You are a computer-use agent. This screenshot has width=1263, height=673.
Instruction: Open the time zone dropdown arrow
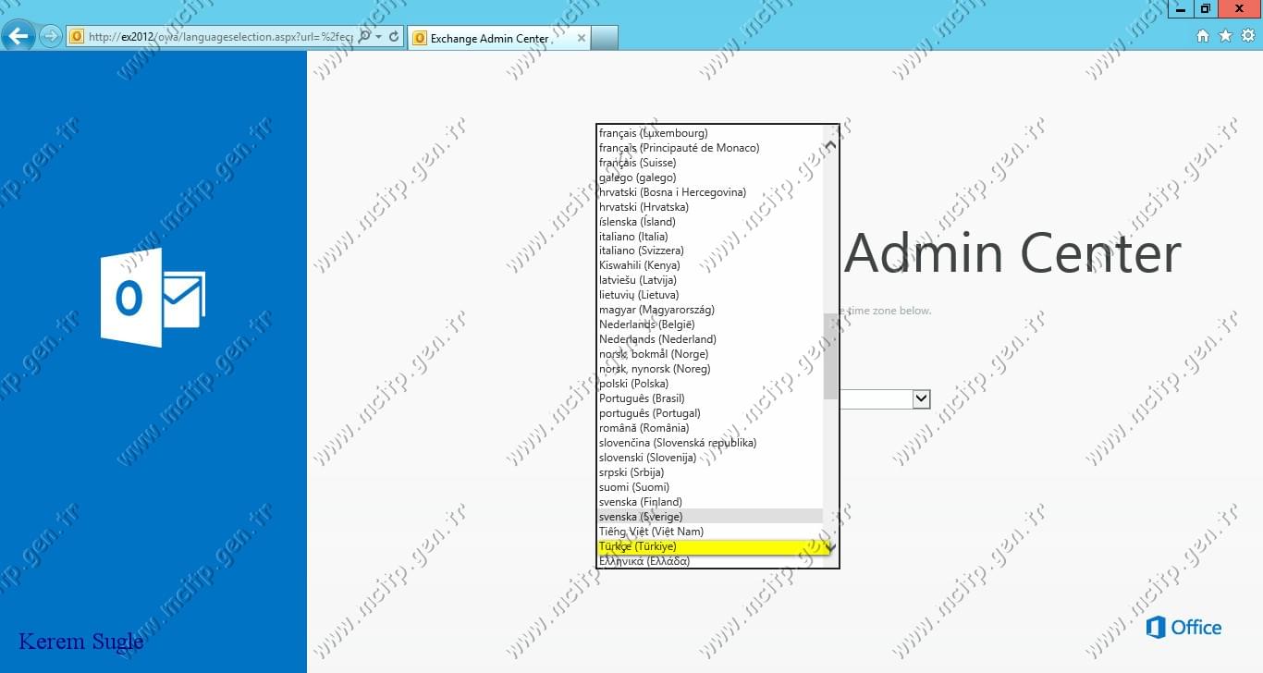pos(921,398)
